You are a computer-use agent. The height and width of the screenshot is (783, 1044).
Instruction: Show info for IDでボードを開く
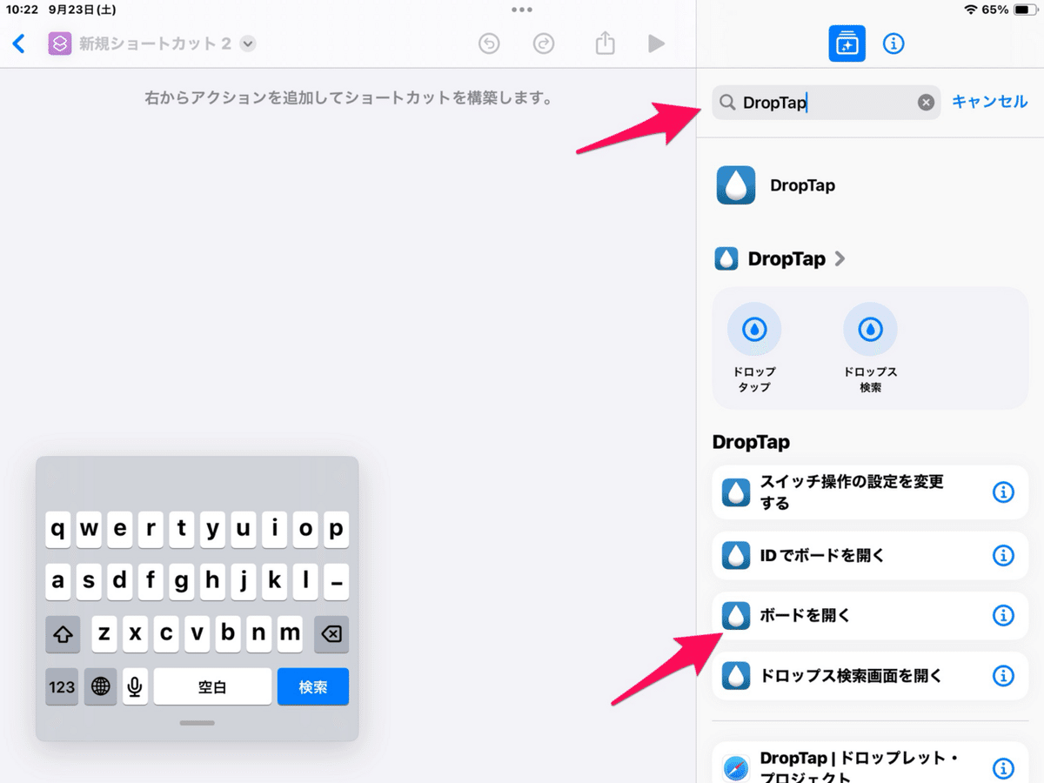[x=1003, y=555]
